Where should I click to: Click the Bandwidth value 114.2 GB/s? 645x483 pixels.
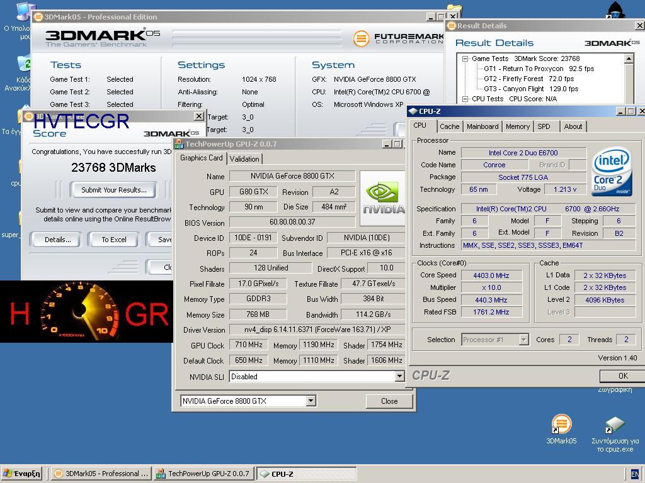tap(373, 314)
